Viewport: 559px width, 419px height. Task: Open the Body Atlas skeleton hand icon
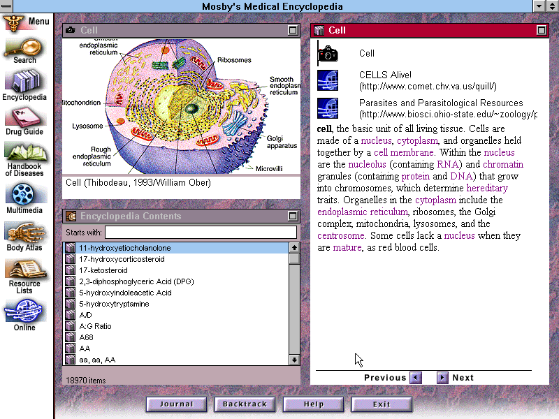[x=24, y=233]
